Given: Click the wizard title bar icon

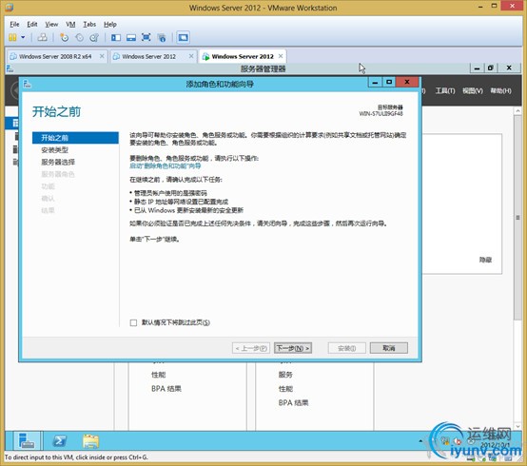Looking at the screenshot, I should tap(28, 84).
